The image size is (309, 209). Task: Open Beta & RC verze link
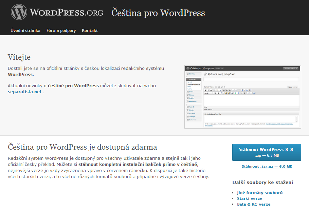click(x=254, y=204)
